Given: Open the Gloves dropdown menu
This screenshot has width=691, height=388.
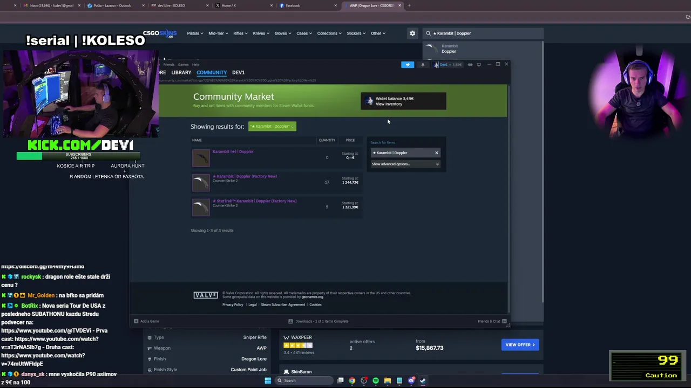Looking at the screenshot, I should [x=282, y=33].
